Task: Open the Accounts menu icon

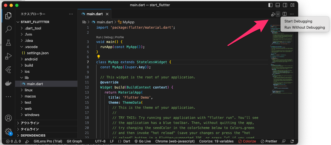Action: point(8,118)
